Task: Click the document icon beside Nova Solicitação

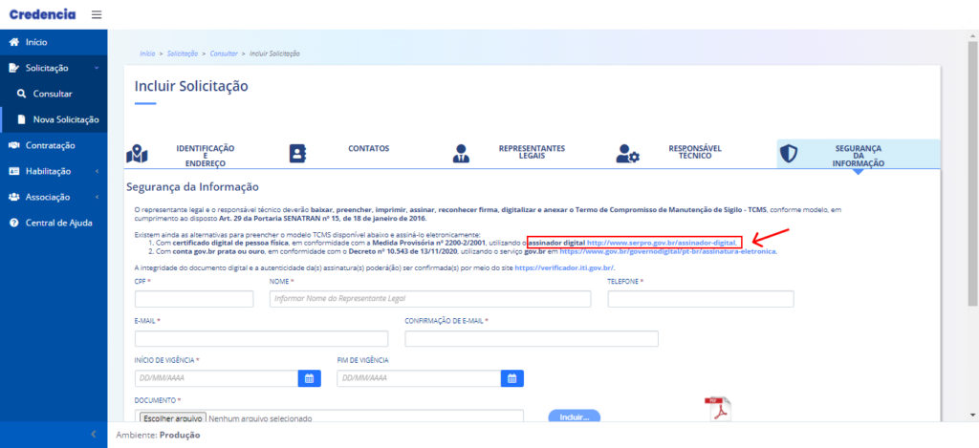Action: [x=21, y=119]
